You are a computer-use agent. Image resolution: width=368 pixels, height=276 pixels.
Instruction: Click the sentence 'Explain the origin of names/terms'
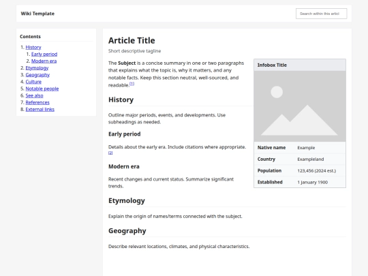click(x=175, y=217)
